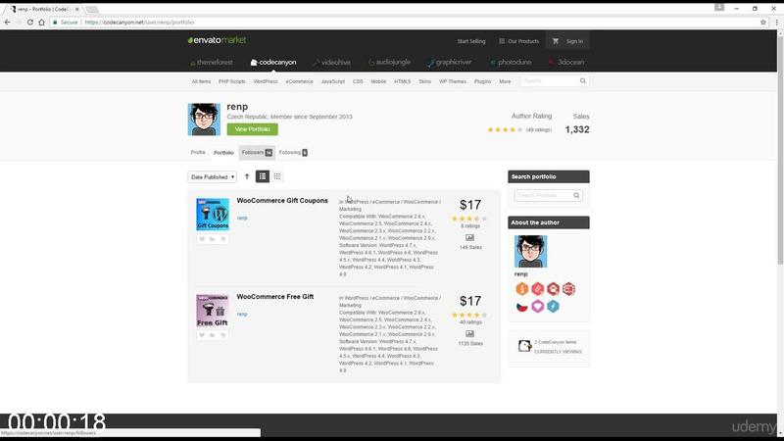Open the Followers tab
Screen dimensions: 784x441
click(x=257, y=153)
